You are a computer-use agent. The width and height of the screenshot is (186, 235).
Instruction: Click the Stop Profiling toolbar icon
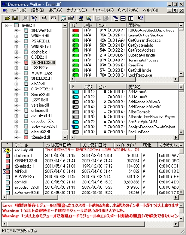coord(106,18)
